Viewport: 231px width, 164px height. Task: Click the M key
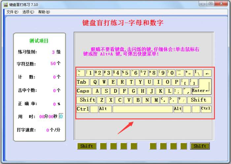click(156, 100)
